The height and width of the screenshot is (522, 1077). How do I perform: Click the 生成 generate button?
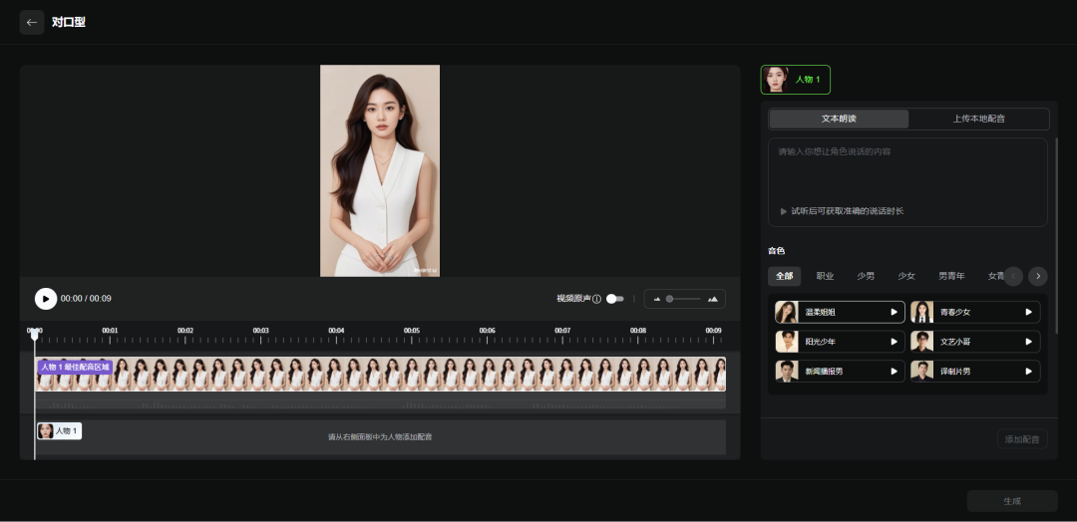pos(1011,501)
